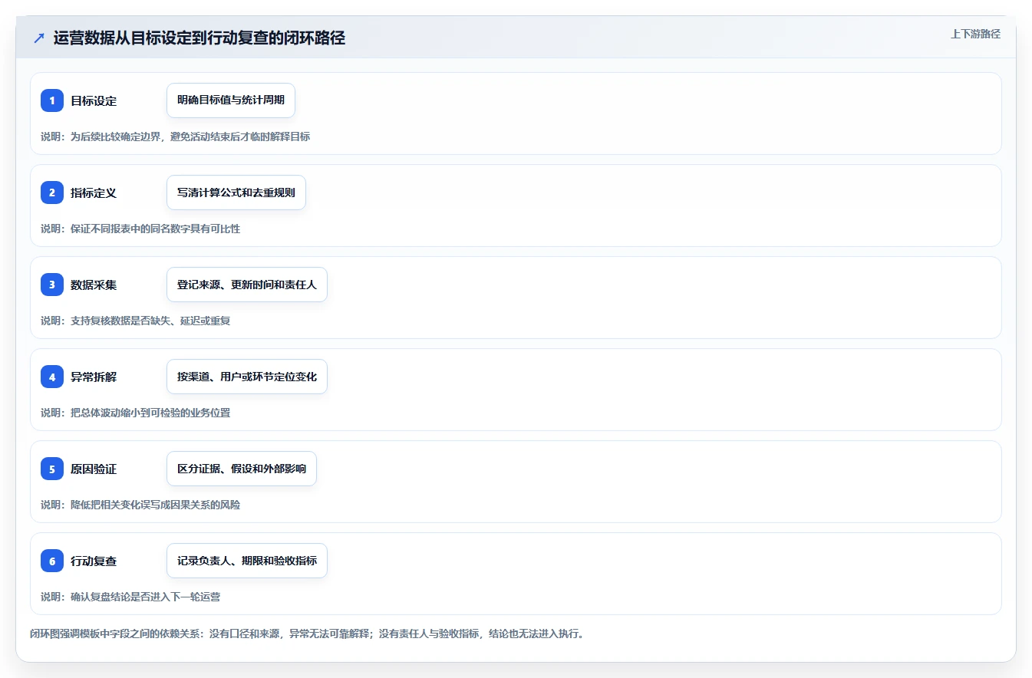Click the 目标设定 step name
Image resolution: width=1032 pixels, height=678 pixels.
[94, 100]
